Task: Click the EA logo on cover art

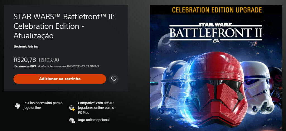Action: coord(216,41)
